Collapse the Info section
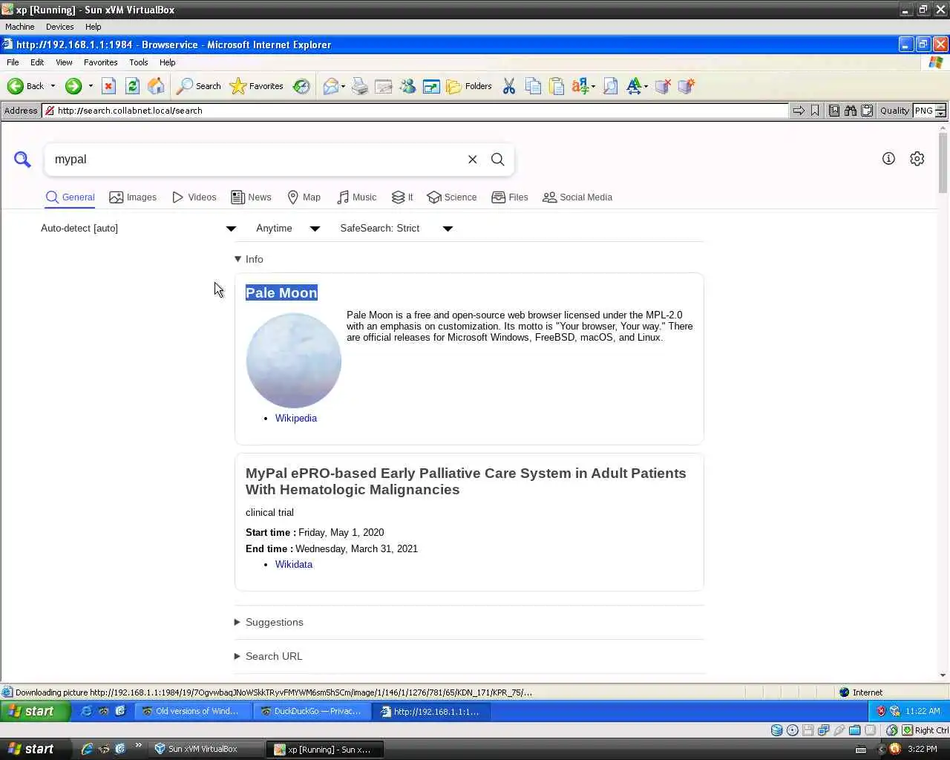This screenshot has width=950, height=760. click(249, 259)
